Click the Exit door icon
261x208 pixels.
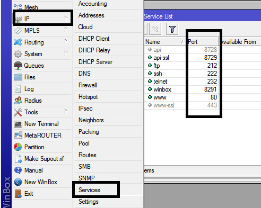18,194
